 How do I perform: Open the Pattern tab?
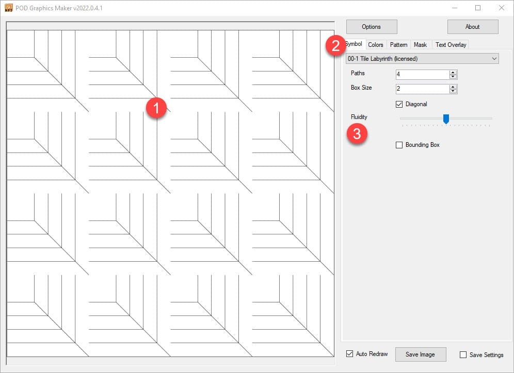tap(398, 45)
